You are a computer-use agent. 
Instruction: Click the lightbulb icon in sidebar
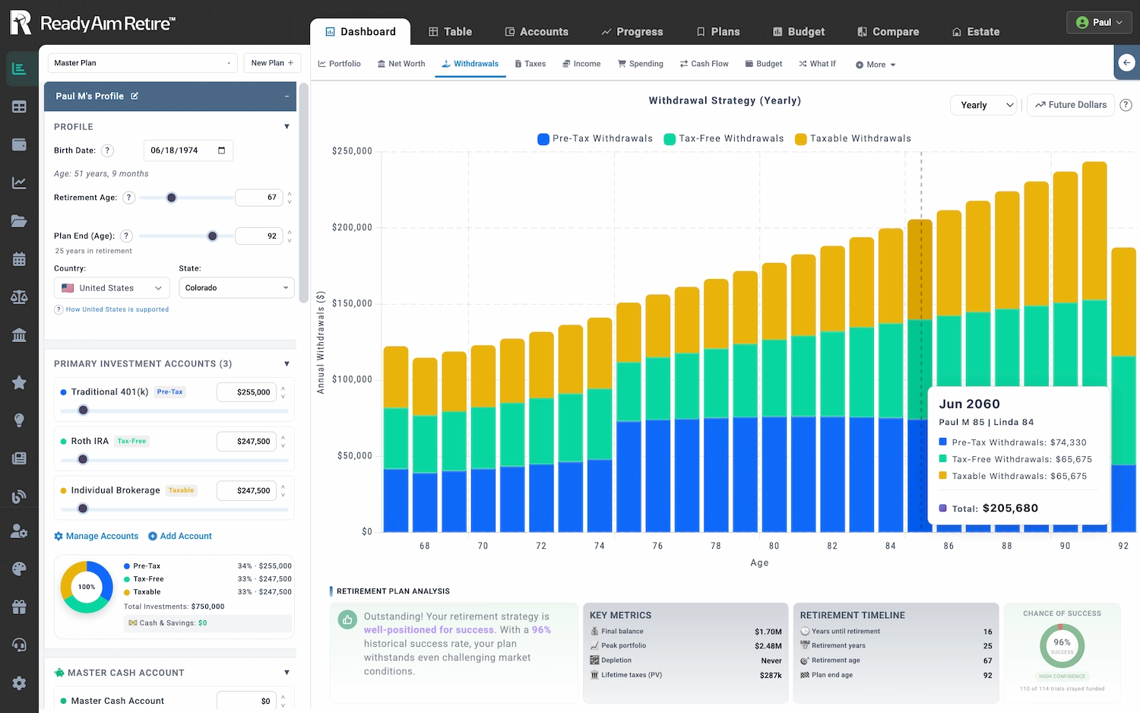[x=19, y=420]
